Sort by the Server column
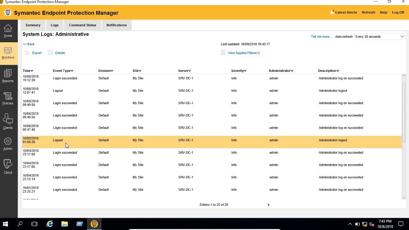This screenshot has width=409, height=230. [184, 71]
